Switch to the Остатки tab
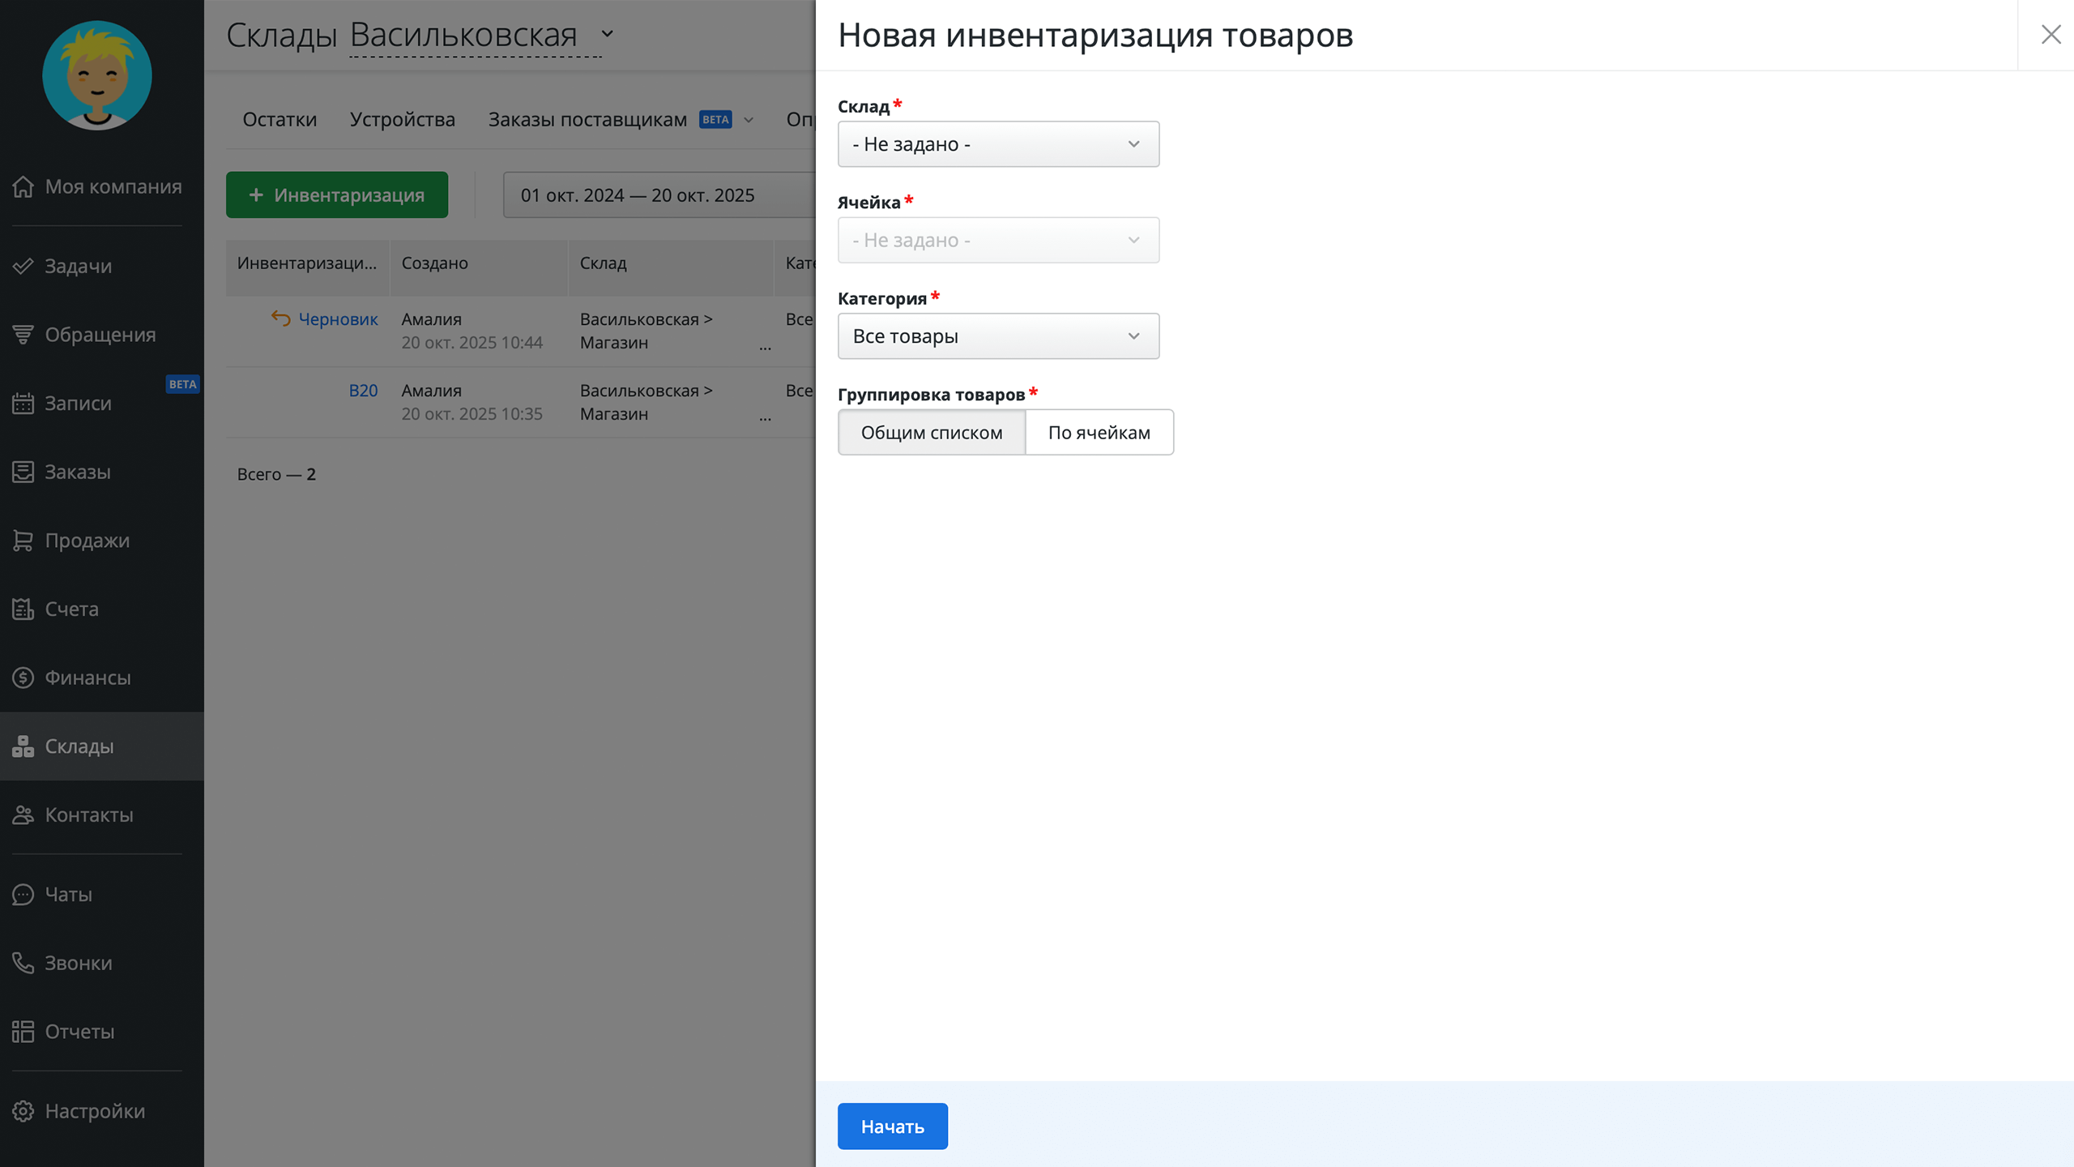 [x=280, y=119]
